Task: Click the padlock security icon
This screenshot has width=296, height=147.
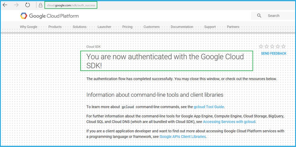Action: (x=40, y=5)
